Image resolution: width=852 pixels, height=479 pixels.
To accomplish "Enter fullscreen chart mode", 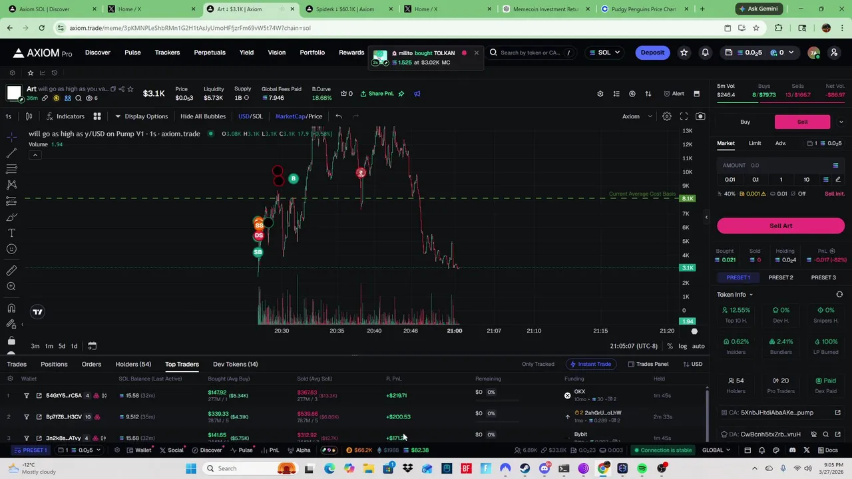I will pyautogui.click(x=684, y=116).
